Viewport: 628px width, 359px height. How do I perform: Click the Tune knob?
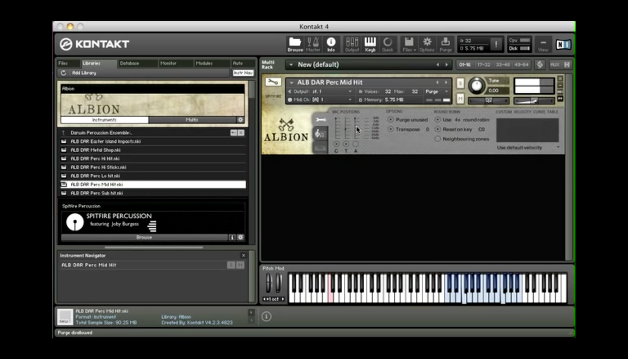pyautogui.click(x=476, y=85)
